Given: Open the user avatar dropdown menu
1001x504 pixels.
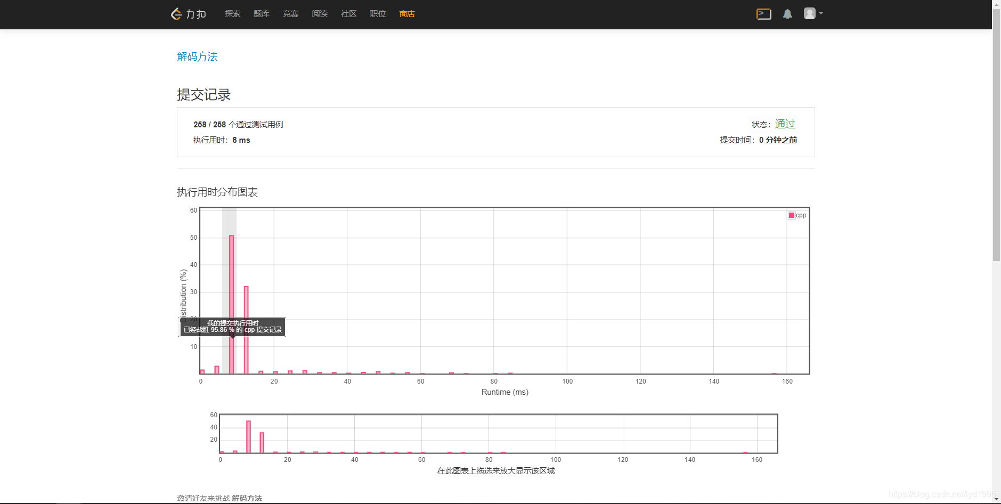Looking at the screenshot, I should pos(813,13).
